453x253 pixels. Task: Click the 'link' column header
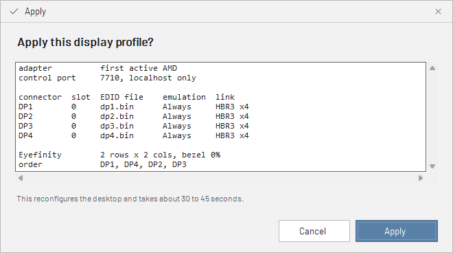[224, 97]
